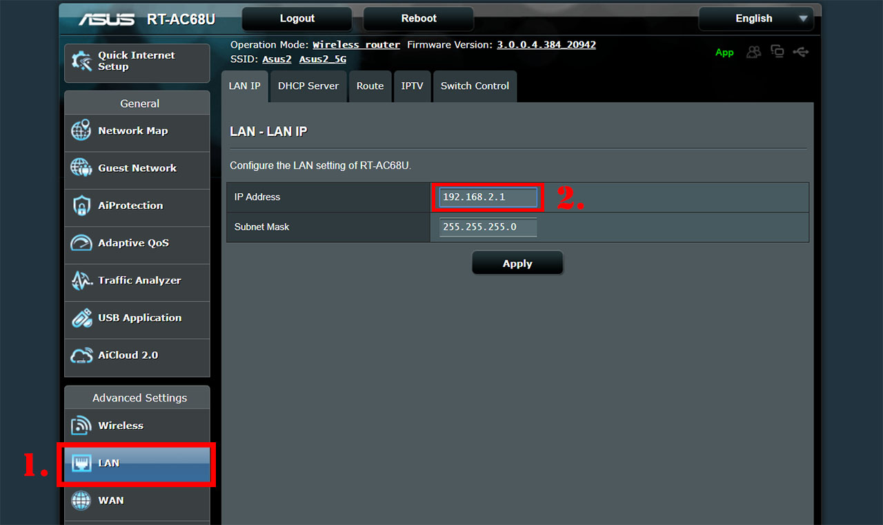Image resolution: width=883 pixels, height=525 pixels.
Task: Click the Adaptive QoS gauge icon
Action: pyautogui.click(x=81, y=243)
